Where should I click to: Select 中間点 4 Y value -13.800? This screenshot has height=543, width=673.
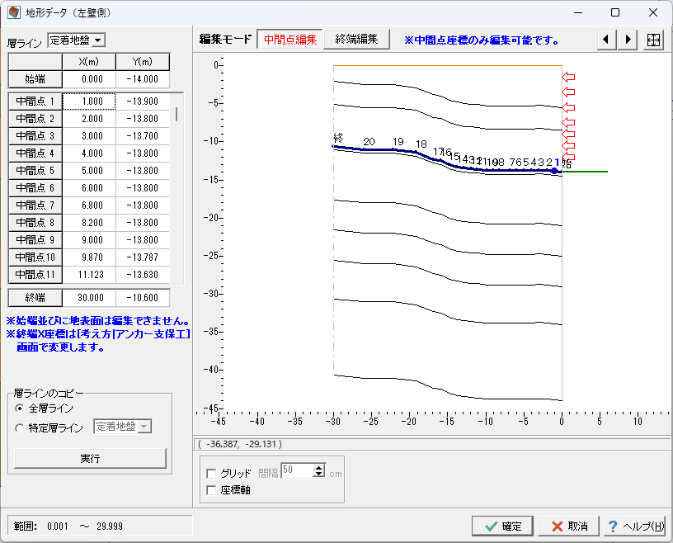(143, 153)
